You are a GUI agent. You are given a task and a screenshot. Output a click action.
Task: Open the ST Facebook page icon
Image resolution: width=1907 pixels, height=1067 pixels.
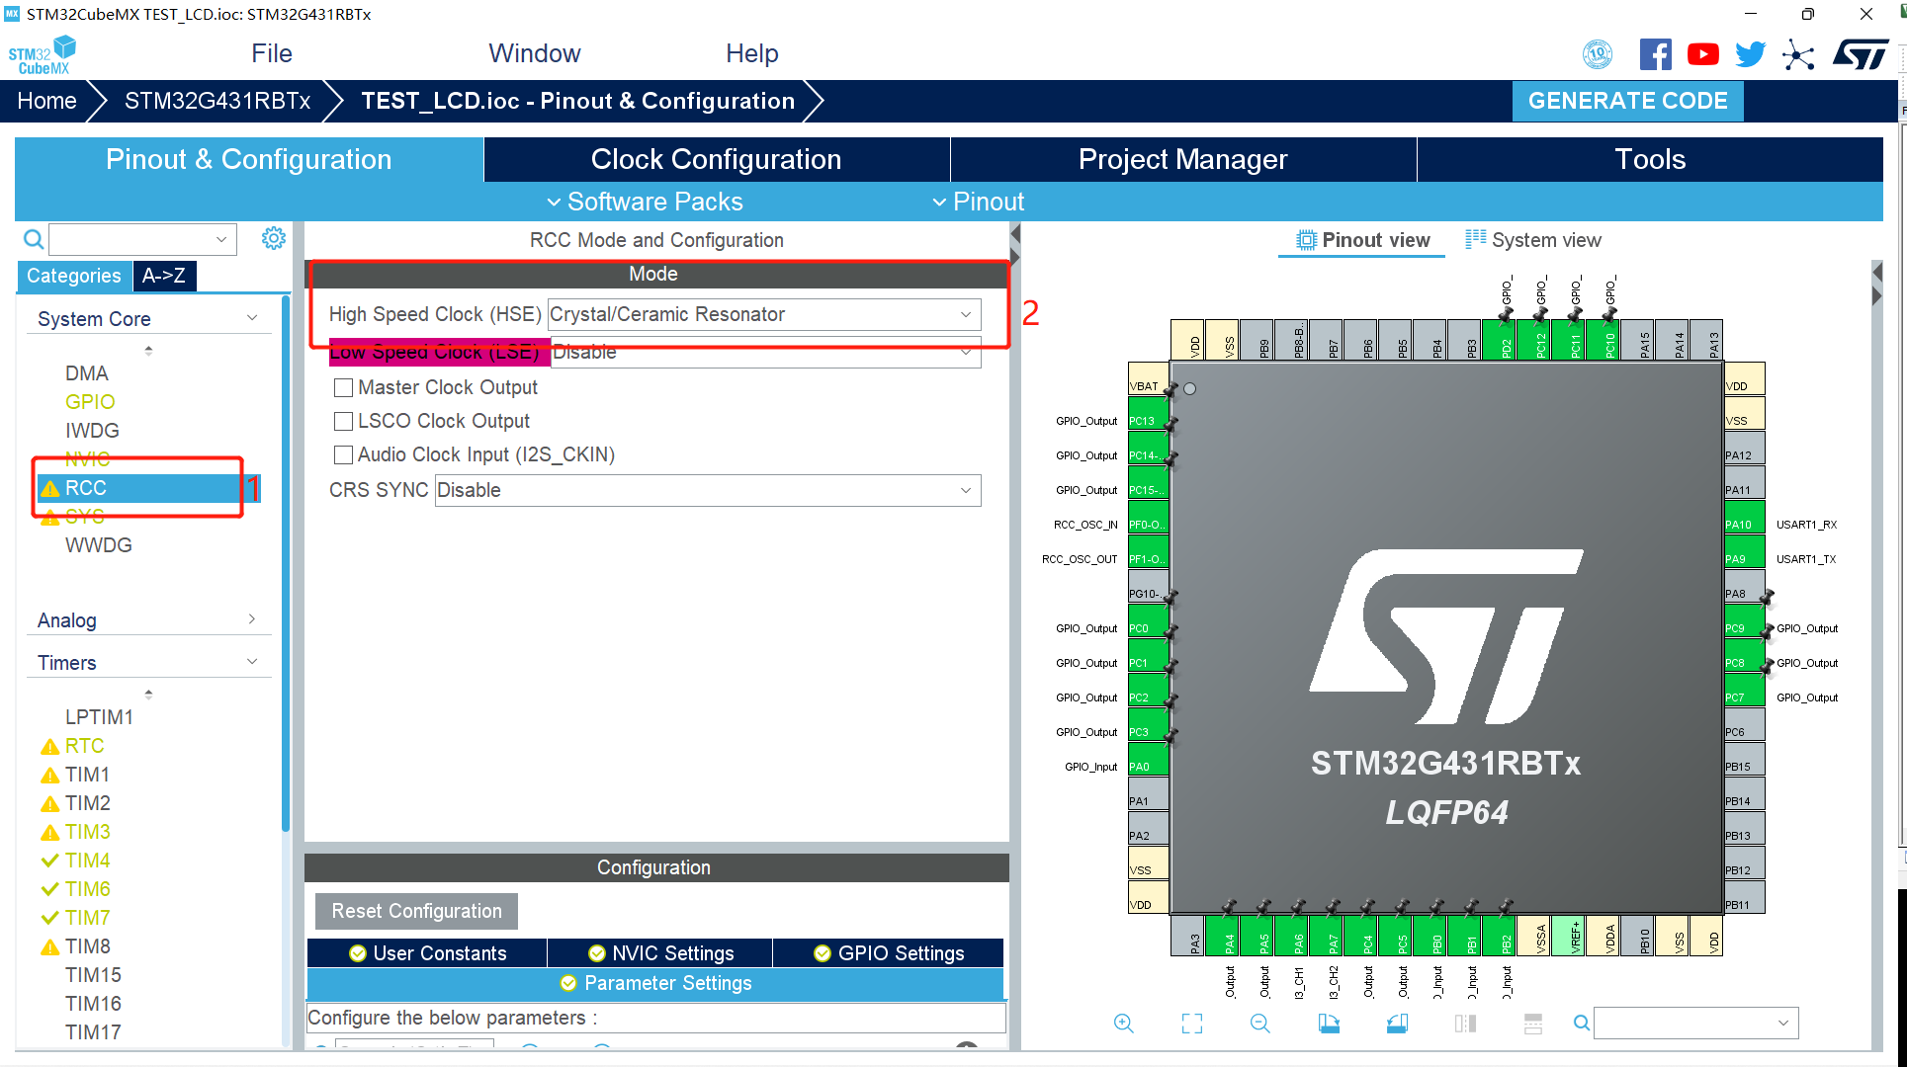pyautogui.click(x=1655, y=54)
